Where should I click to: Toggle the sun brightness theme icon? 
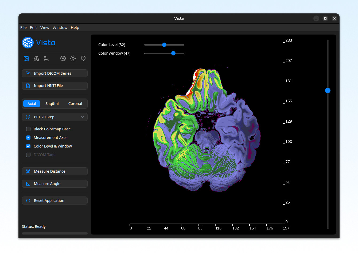click(73, 58)
